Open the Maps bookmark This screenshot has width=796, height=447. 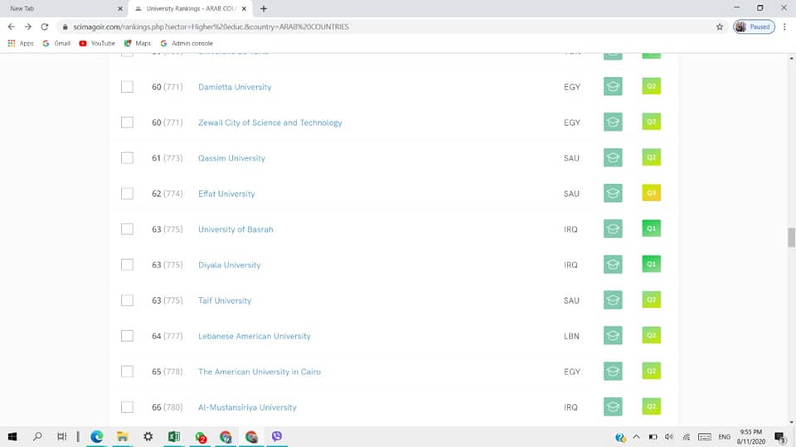(138, 44)
